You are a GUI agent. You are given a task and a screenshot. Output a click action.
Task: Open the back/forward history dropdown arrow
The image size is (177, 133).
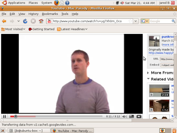tap(18, 21)
